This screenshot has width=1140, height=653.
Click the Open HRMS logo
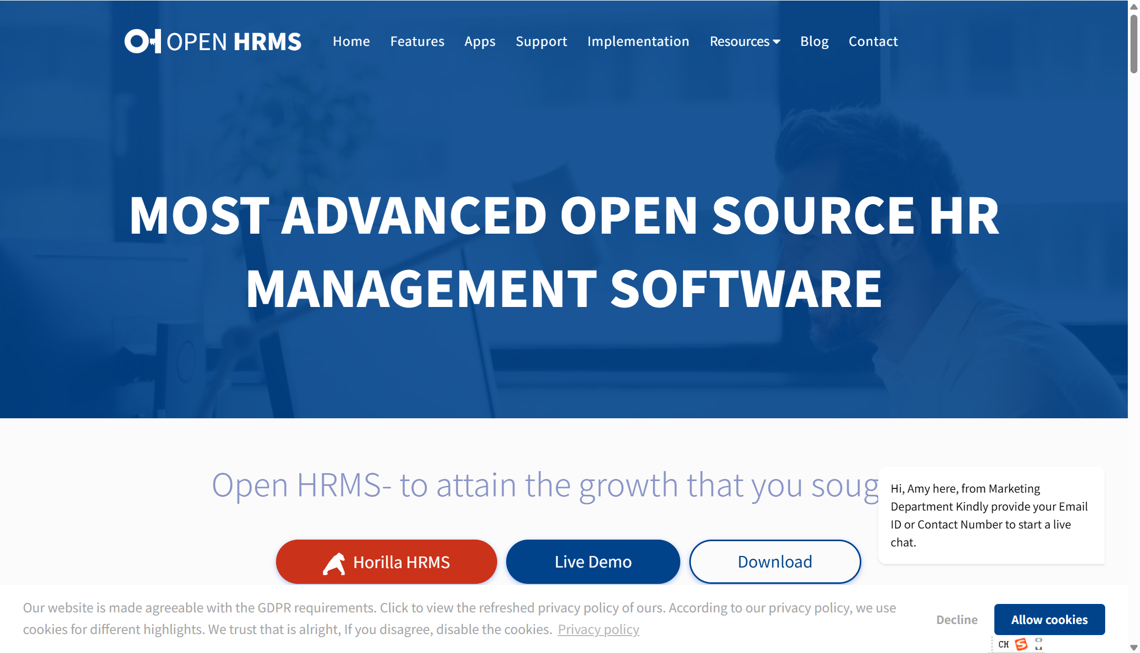click(x=213, y=41)
